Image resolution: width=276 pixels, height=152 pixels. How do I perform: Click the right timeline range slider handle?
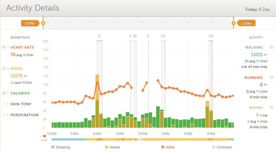click(234, 23)
